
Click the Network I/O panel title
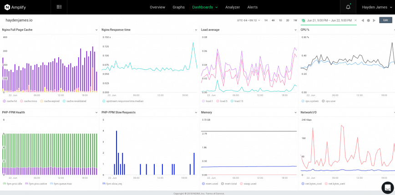(x=309, y=112)
